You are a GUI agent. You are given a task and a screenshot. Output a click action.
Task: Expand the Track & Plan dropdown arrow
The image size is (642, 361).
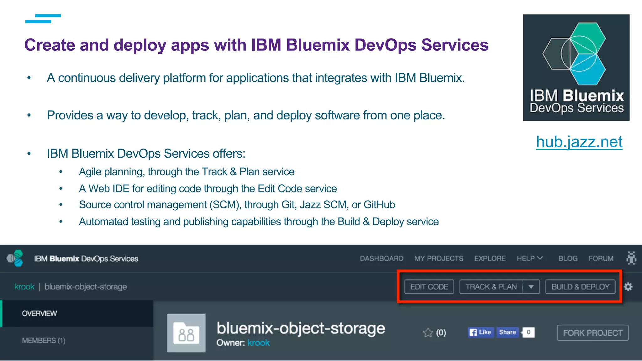[531, 287]
